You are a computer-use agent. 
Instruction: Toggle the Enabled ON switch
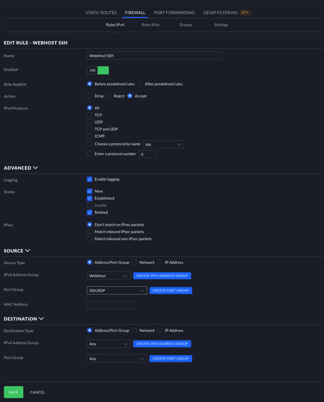[x=98, y=70]
